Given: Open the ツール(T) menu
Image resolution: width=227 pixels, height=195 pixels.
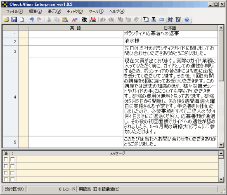Looking at the screenshot, I should pyautogui.click(x=96, y=12).
